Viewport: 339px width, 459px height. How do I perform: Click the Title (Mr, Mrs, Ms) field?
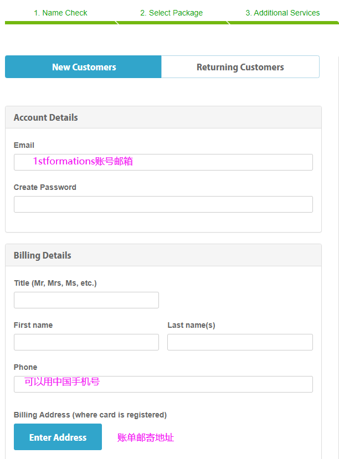(x=86, y=300)
